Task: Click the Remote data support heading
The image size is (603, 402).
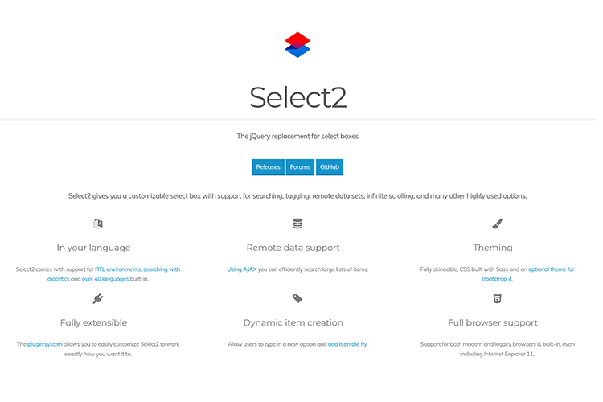Action: (293, 248)
